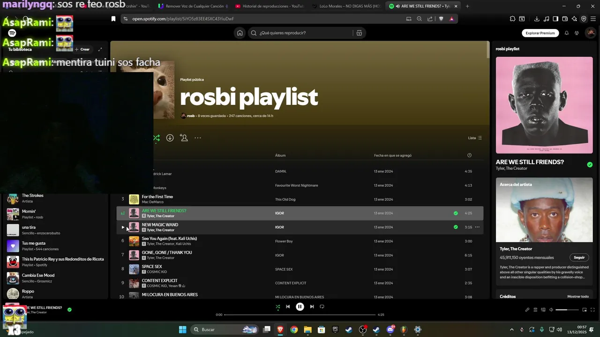The height and width of the screenshot is (337, 600).
Task: Switch to Remover Voz de Cualquier Canción tab
Action: pos(193,6)
